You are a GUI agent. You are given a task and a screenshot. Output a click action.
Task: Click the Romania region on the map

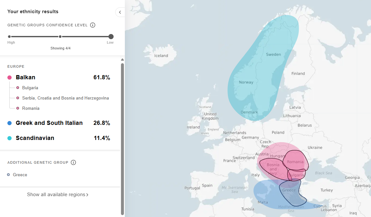[x=295, y=162]
